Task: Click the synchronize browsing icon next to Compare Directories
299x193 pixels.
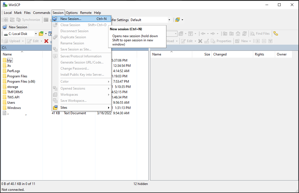Action: point(12,20)
